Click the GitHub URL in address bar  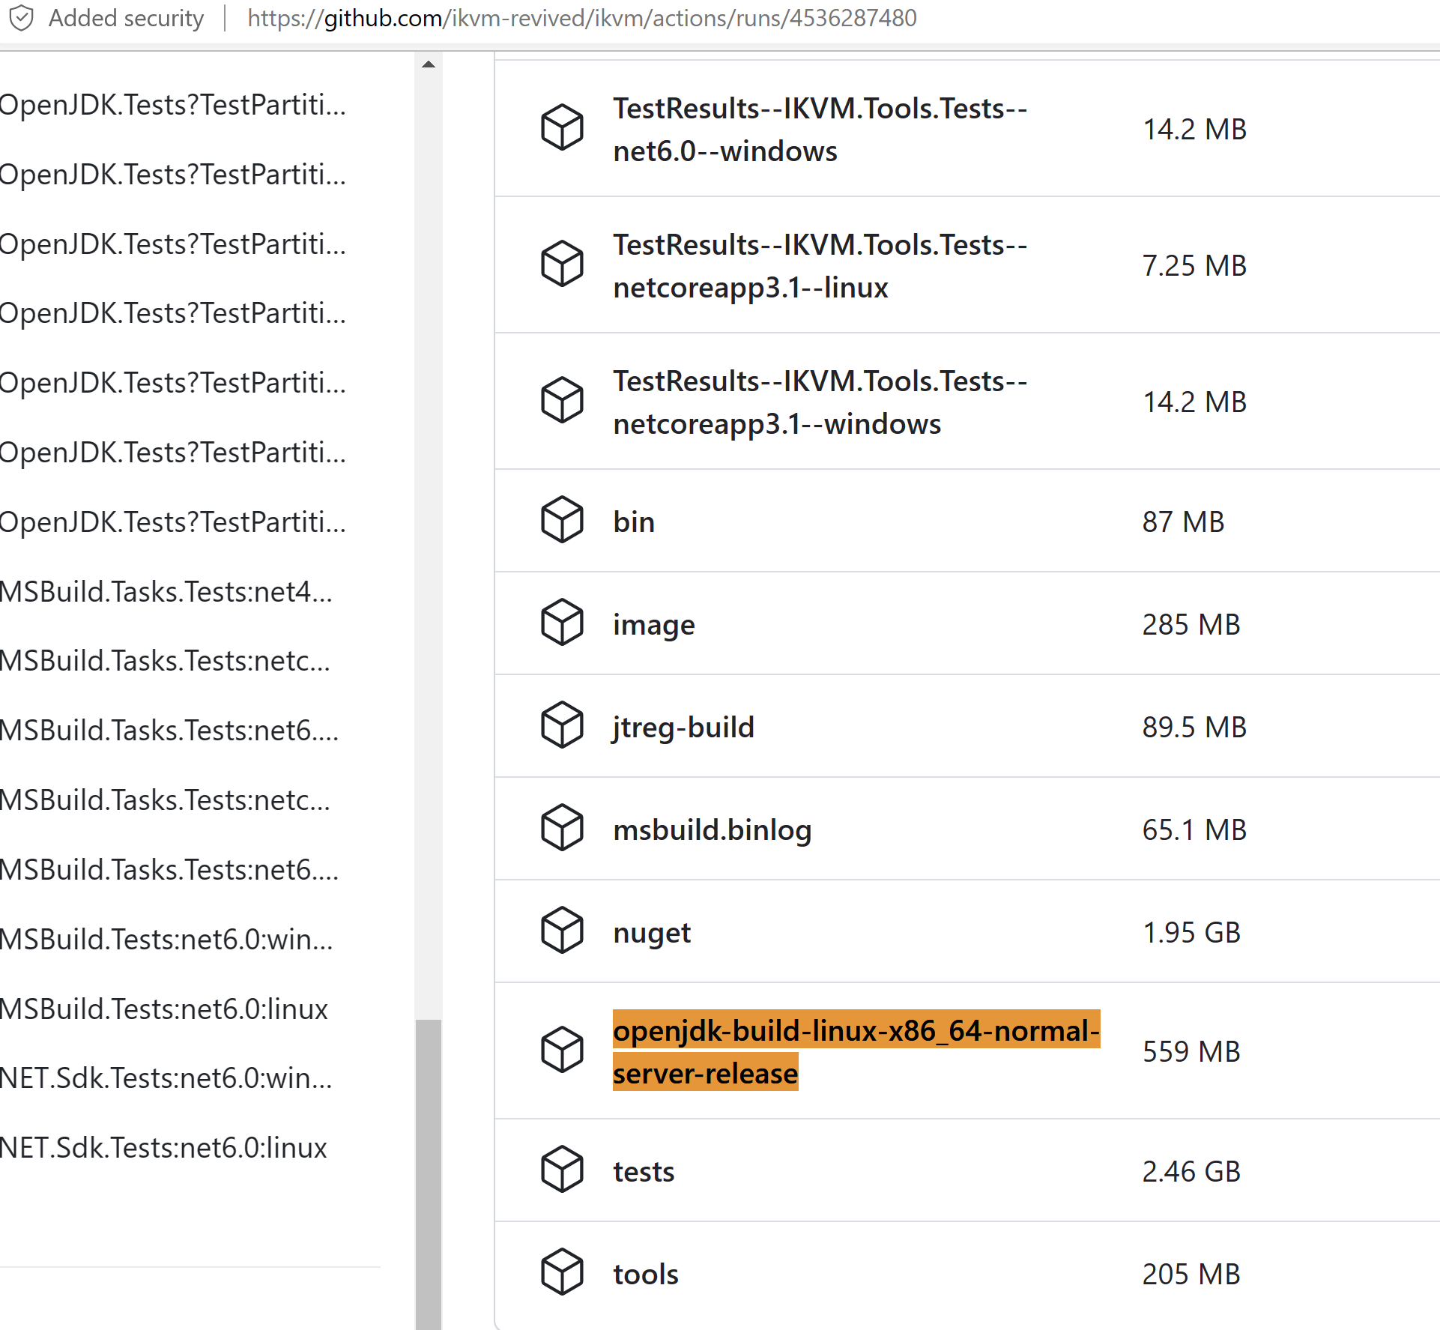581,18
